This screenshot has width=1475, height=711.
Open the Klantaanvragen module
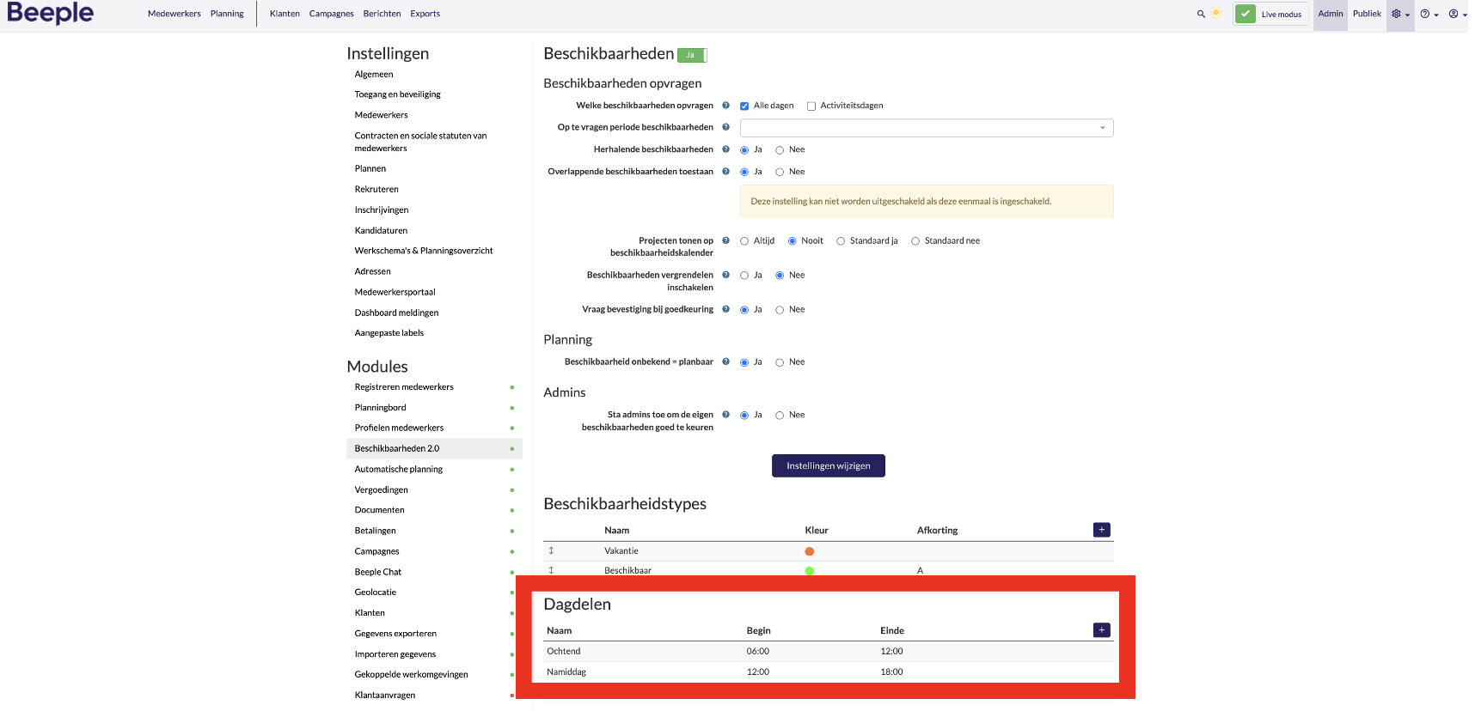pyautogui.click(x=385, y=696)
